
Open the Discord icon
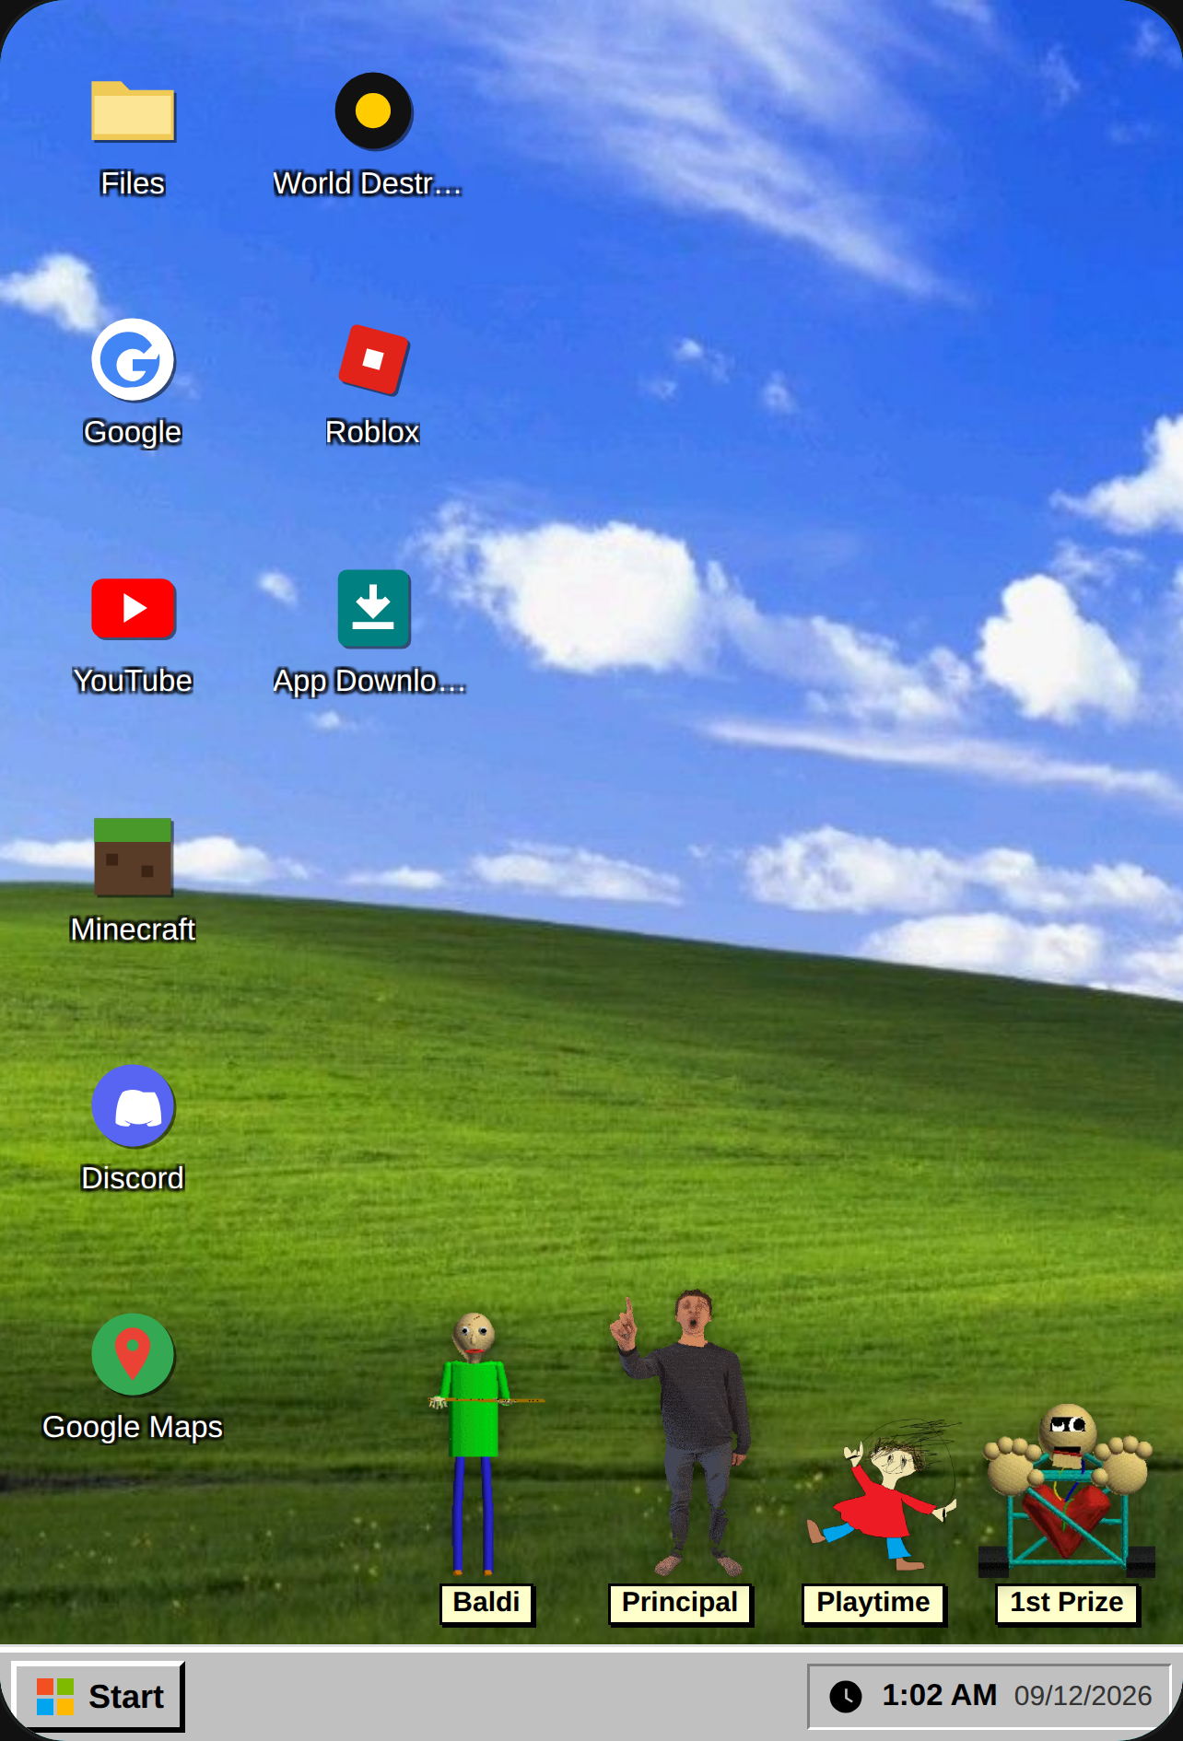[133, 1105]
